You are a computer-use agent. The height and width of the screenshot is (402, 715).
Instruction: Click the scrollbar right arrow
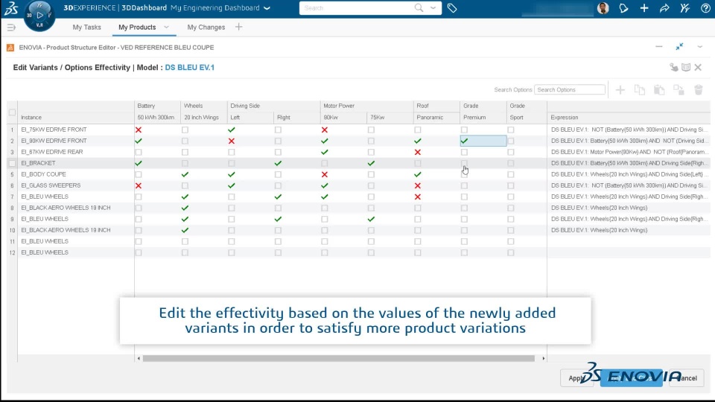click(544, 359)
